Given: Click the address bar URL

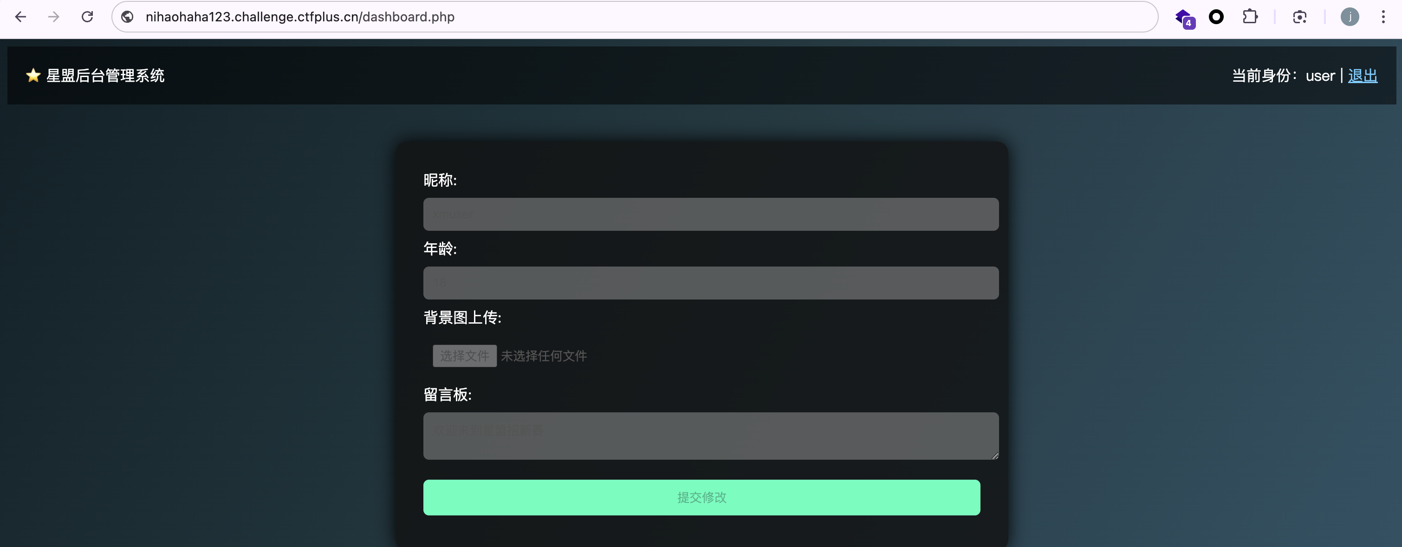Looking at the screenshot, I should [x=299, y=17].
